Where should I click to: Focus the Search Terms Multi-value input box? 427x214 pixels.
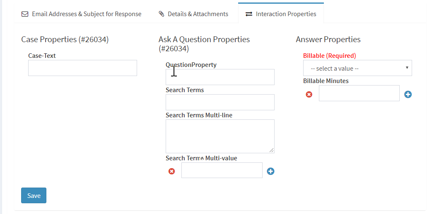tap(222, 170)
